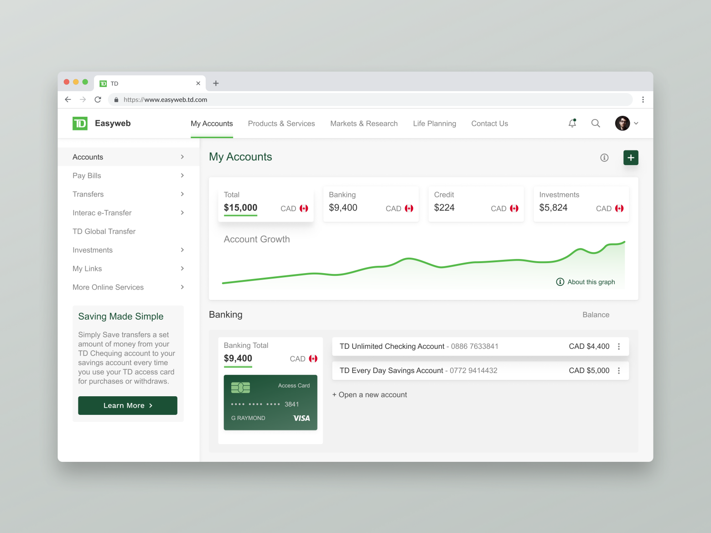Open the Life Planning tab
This screenshot has width=711, height=533.
(x=435, y=124)
